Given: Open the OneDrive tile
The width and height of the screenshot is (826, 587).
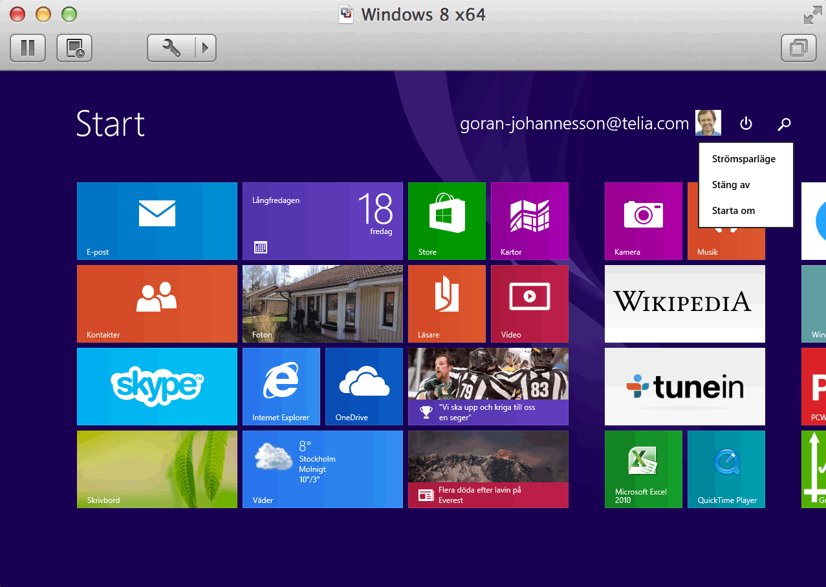Looking at the screenshot, I should (x=364, y=386).
